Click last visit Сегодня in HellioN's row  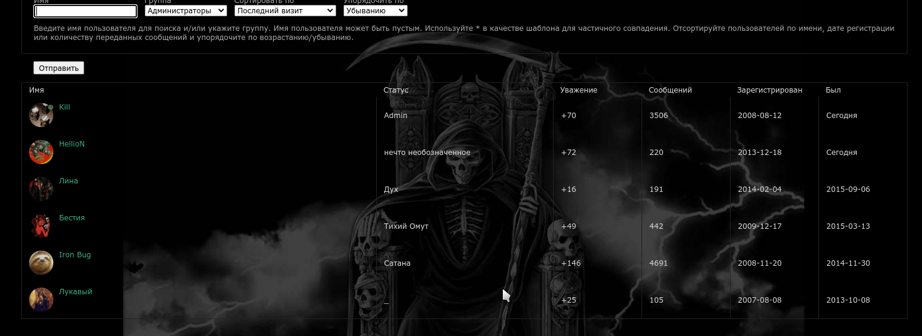[841, 153]
